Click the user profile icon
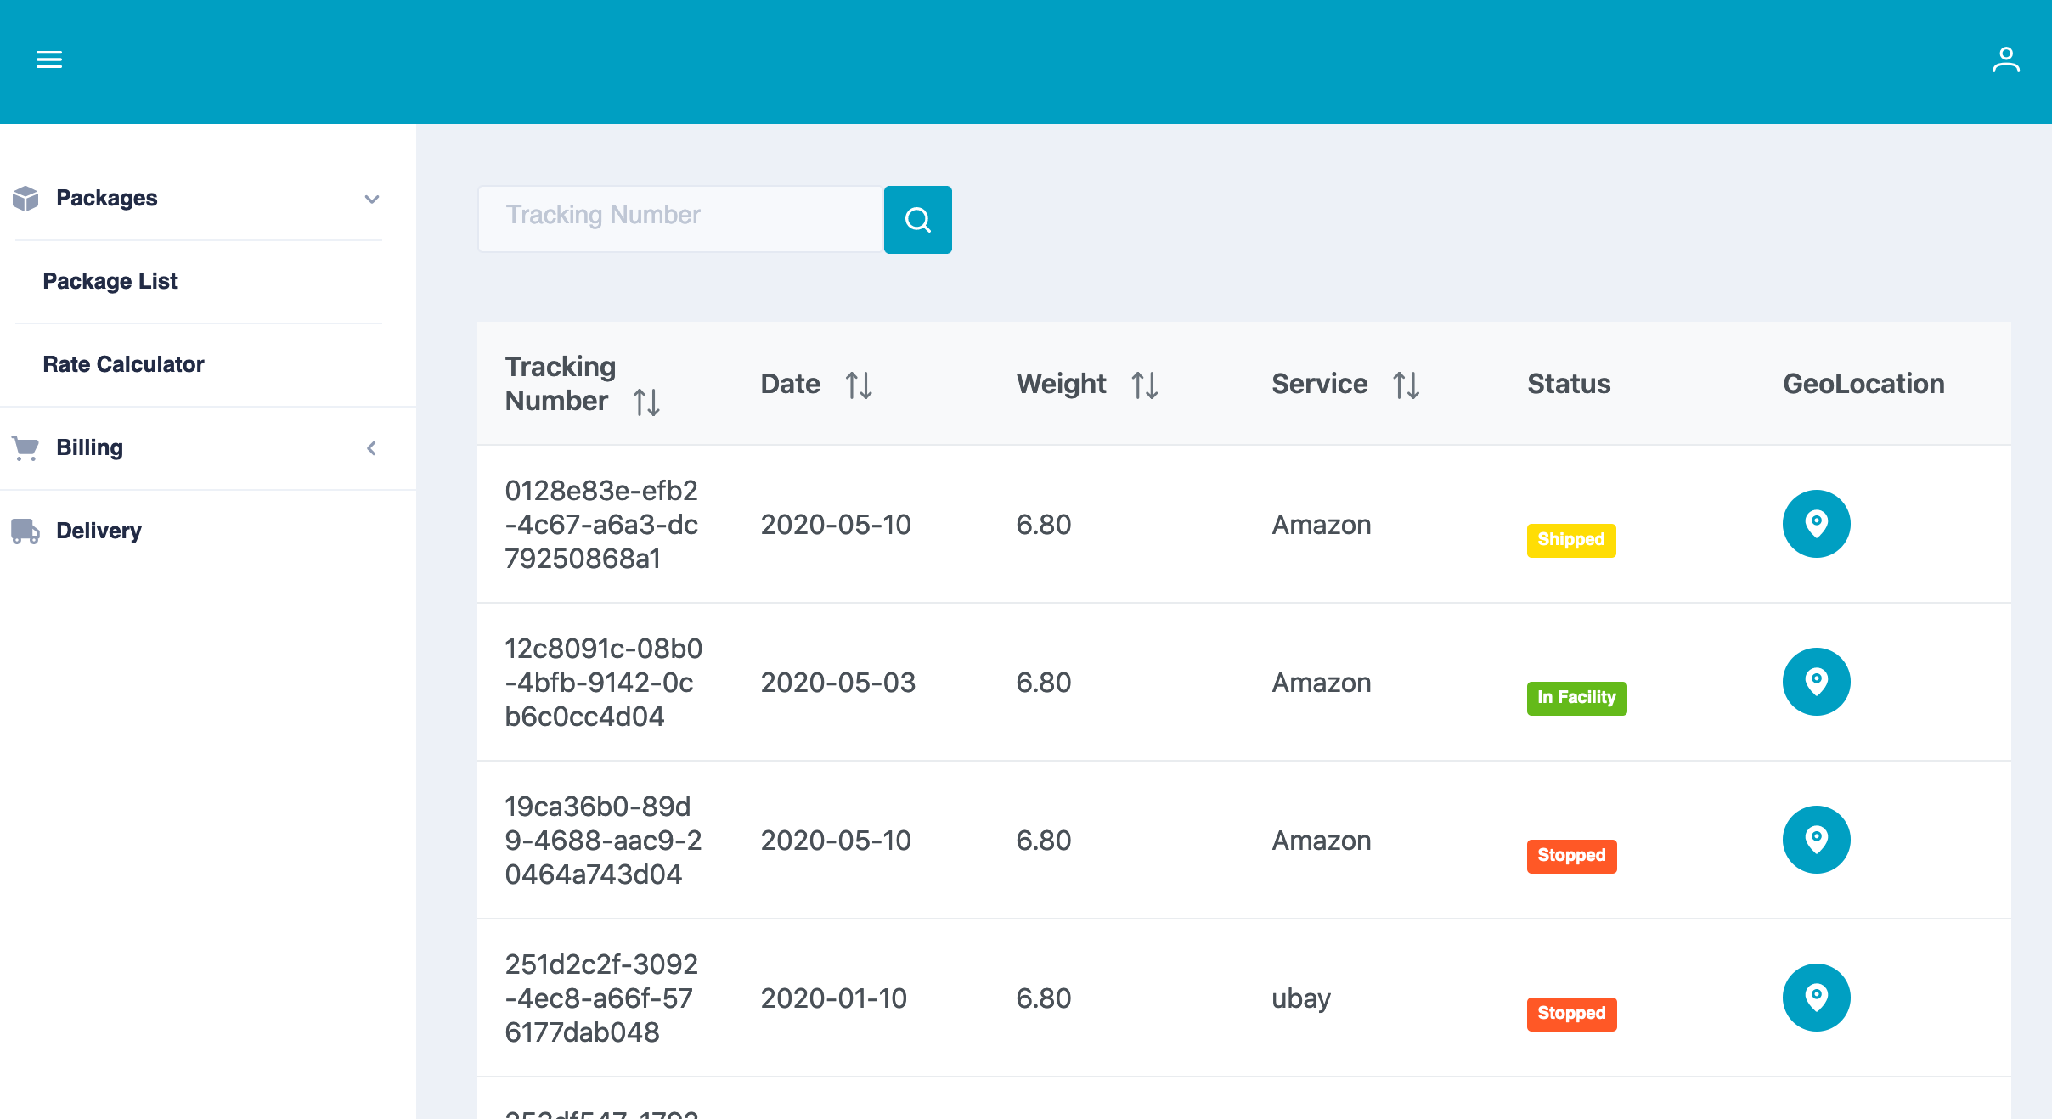This screenshot has width=2052, height=1119. click(2005, 59)
